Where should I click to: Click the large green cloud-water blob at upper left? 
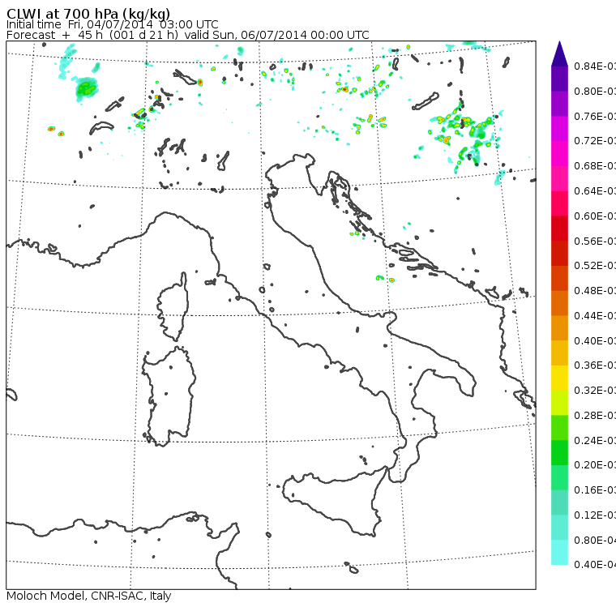(87, 88)
